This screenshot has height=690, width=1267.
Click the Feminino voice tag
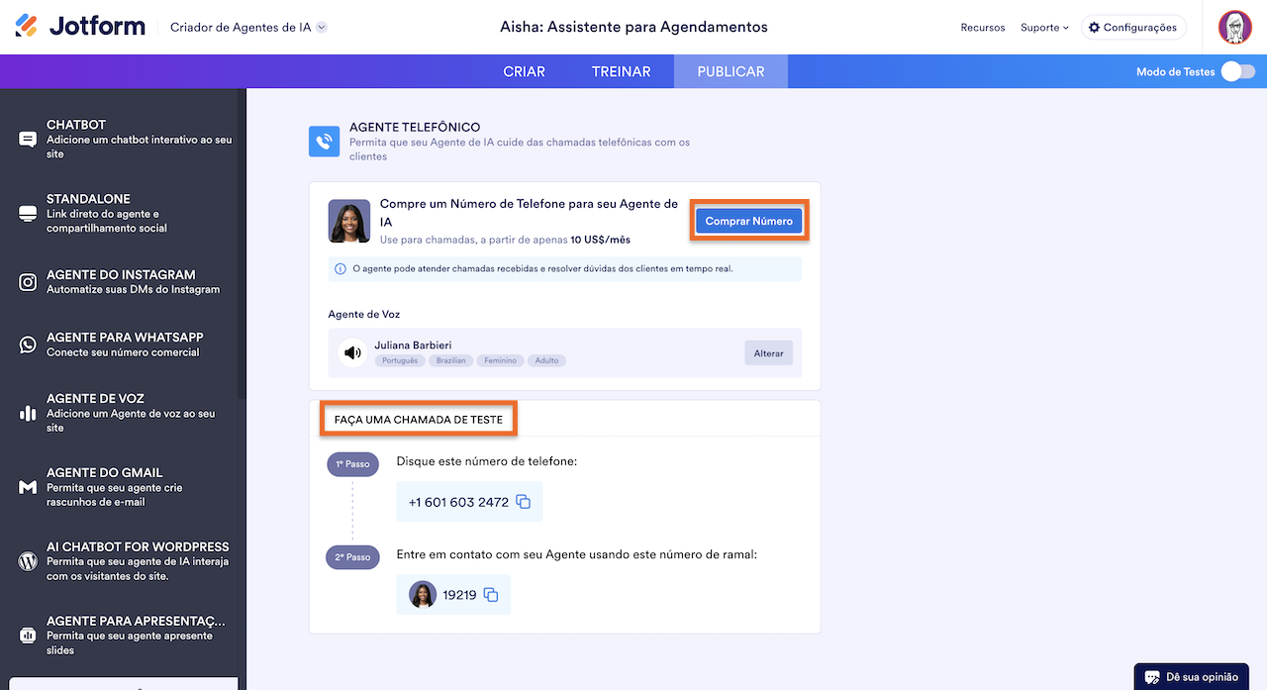point(501,360)
